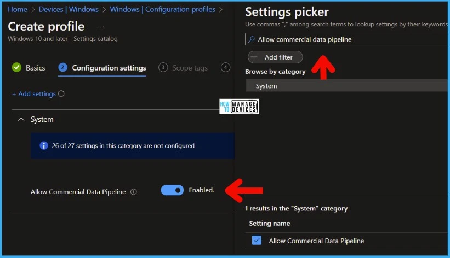
Task: Select System category in browse list
Action: point(348,86)
